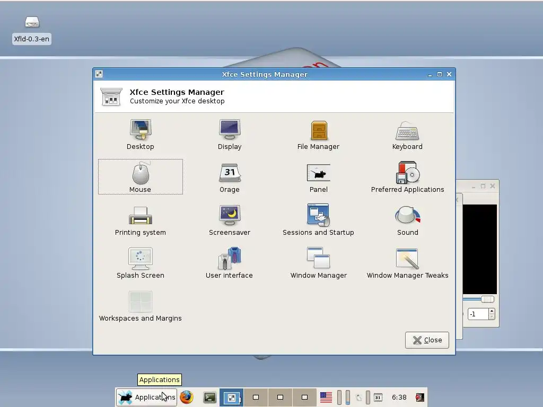Minimize the Xfce Settings Manager window
Image resolution: width=543 pixels, height=407 pixels.
[430, 75]
